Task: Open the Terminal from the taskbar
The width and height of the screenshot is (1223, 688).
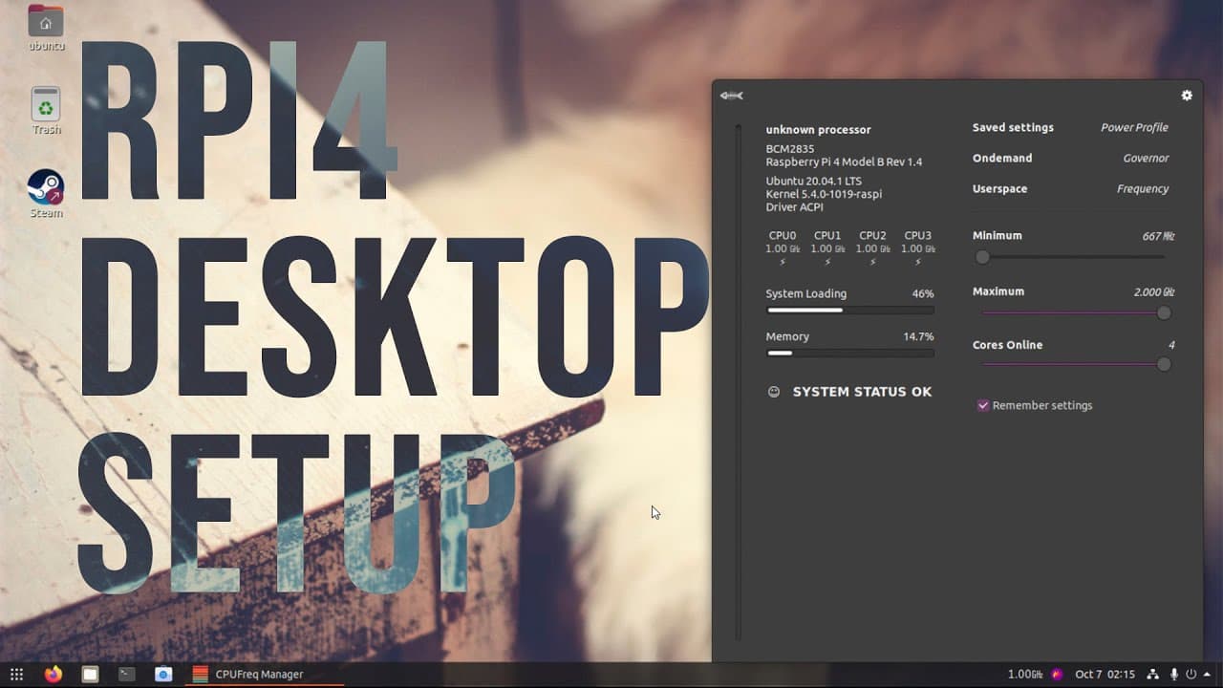Action: tap(126, 675)
